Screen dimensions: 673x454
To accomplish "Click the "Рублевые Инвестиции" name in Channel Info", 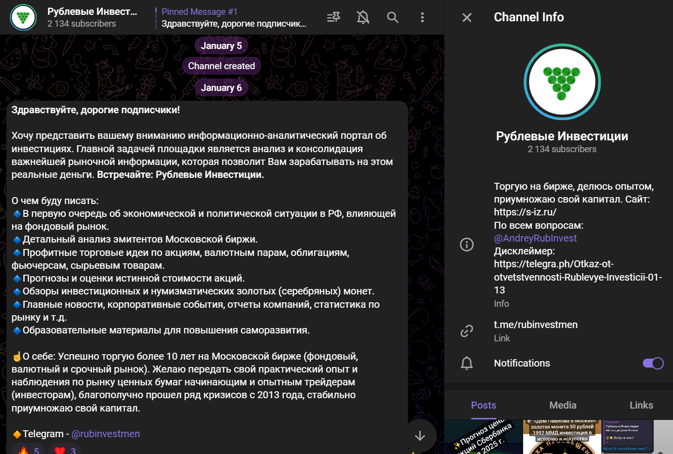I will click(562, 136).
